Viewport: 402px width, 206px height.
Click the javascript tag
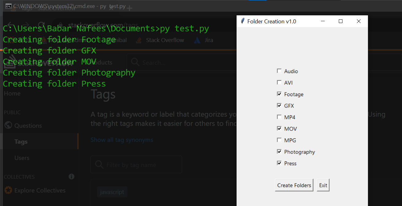(112, 192)
